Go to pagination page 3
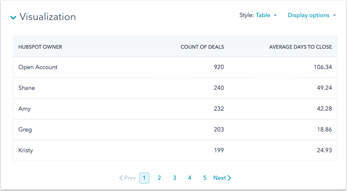This screenshot has width=347, height=191. (175, 178)
